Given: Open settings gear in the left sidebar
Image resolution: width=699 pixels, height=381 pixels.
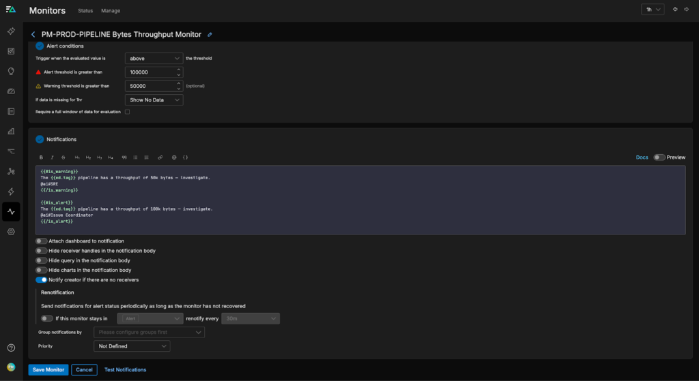Looking at the screenshot, I should 11,232.
